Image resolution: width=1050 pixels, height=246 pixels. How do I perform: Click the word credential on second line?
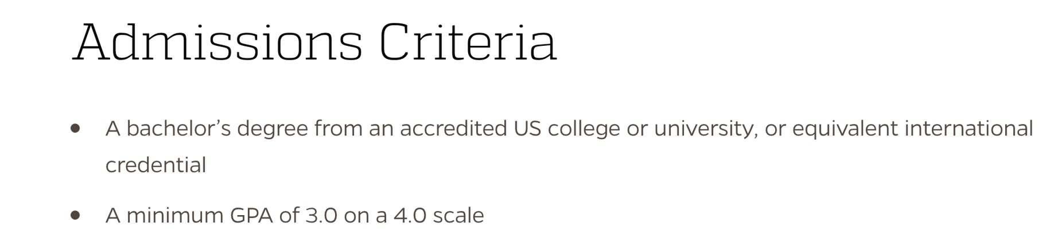[155, 165]
